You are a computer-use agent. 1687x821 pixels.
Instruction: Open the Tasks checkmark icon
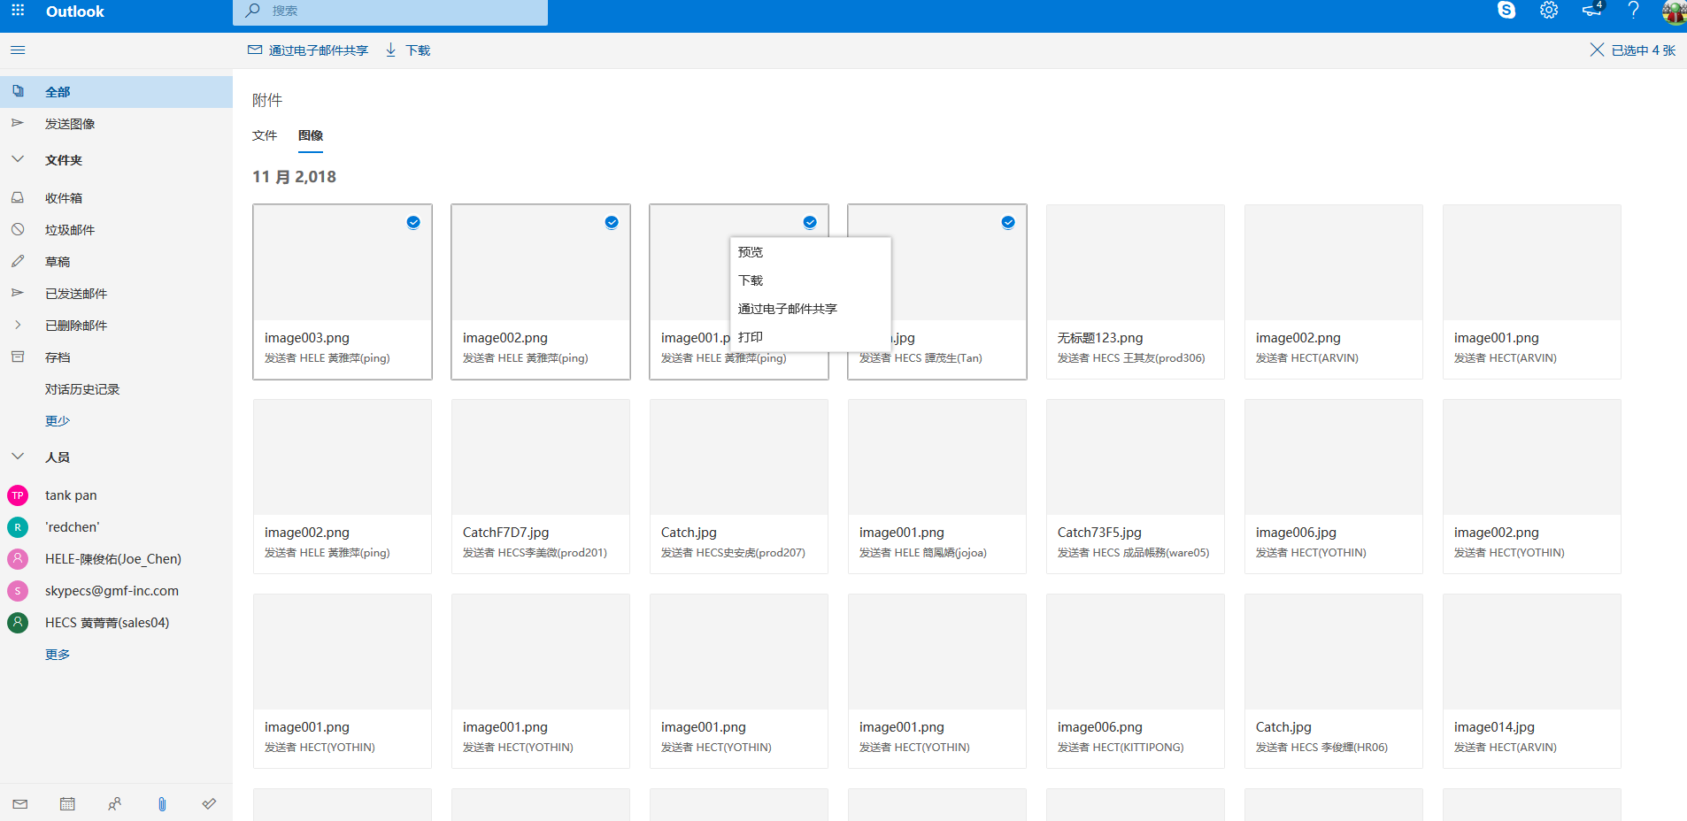209,804
